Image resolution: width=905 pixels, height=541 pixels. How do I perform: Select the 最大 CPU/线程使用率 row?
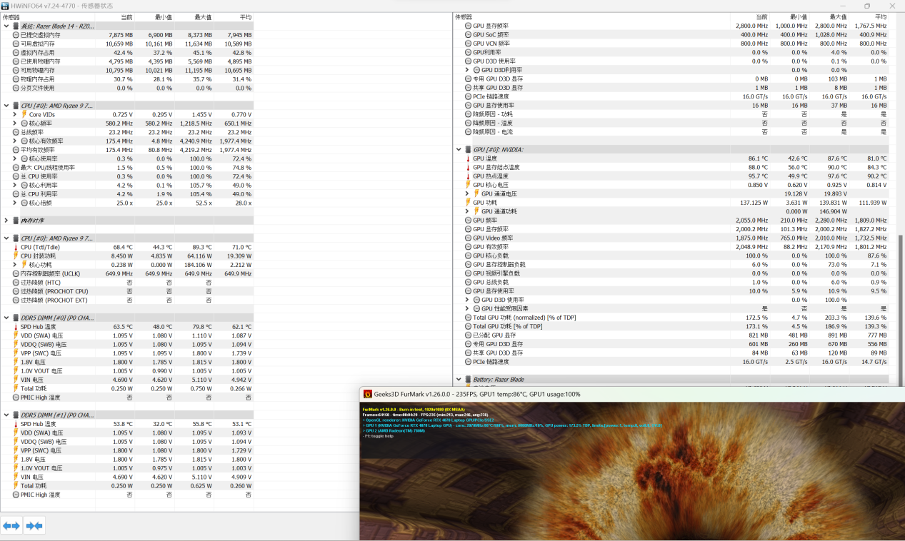[127, 168]
